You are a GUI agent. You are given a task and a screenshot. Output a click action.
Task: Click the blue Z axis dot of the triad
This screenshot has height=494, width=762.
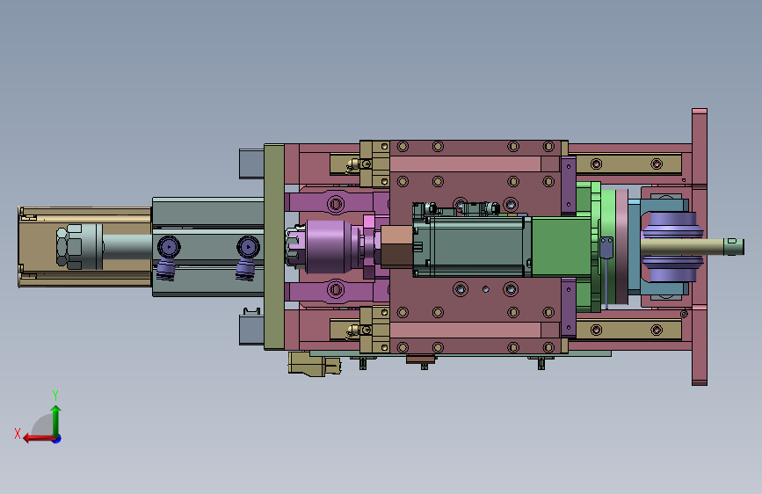pos(57,439)
